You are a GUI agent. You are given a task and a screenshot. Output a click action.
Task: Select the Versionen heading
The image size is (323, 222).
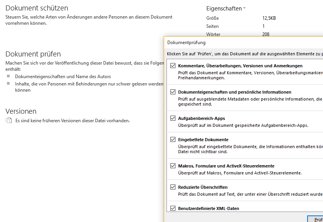click(21, 111)
